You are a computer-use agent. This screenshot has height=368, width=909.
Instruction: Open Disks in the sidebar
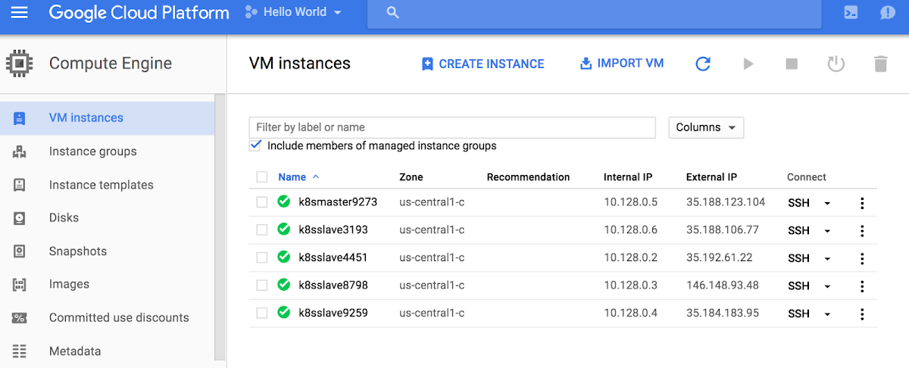point(108,218)
